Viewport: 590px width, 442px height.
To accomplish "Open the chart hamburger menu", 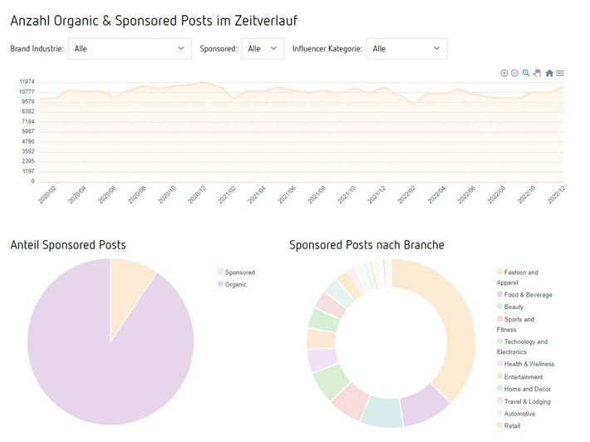I will (560, 73).
